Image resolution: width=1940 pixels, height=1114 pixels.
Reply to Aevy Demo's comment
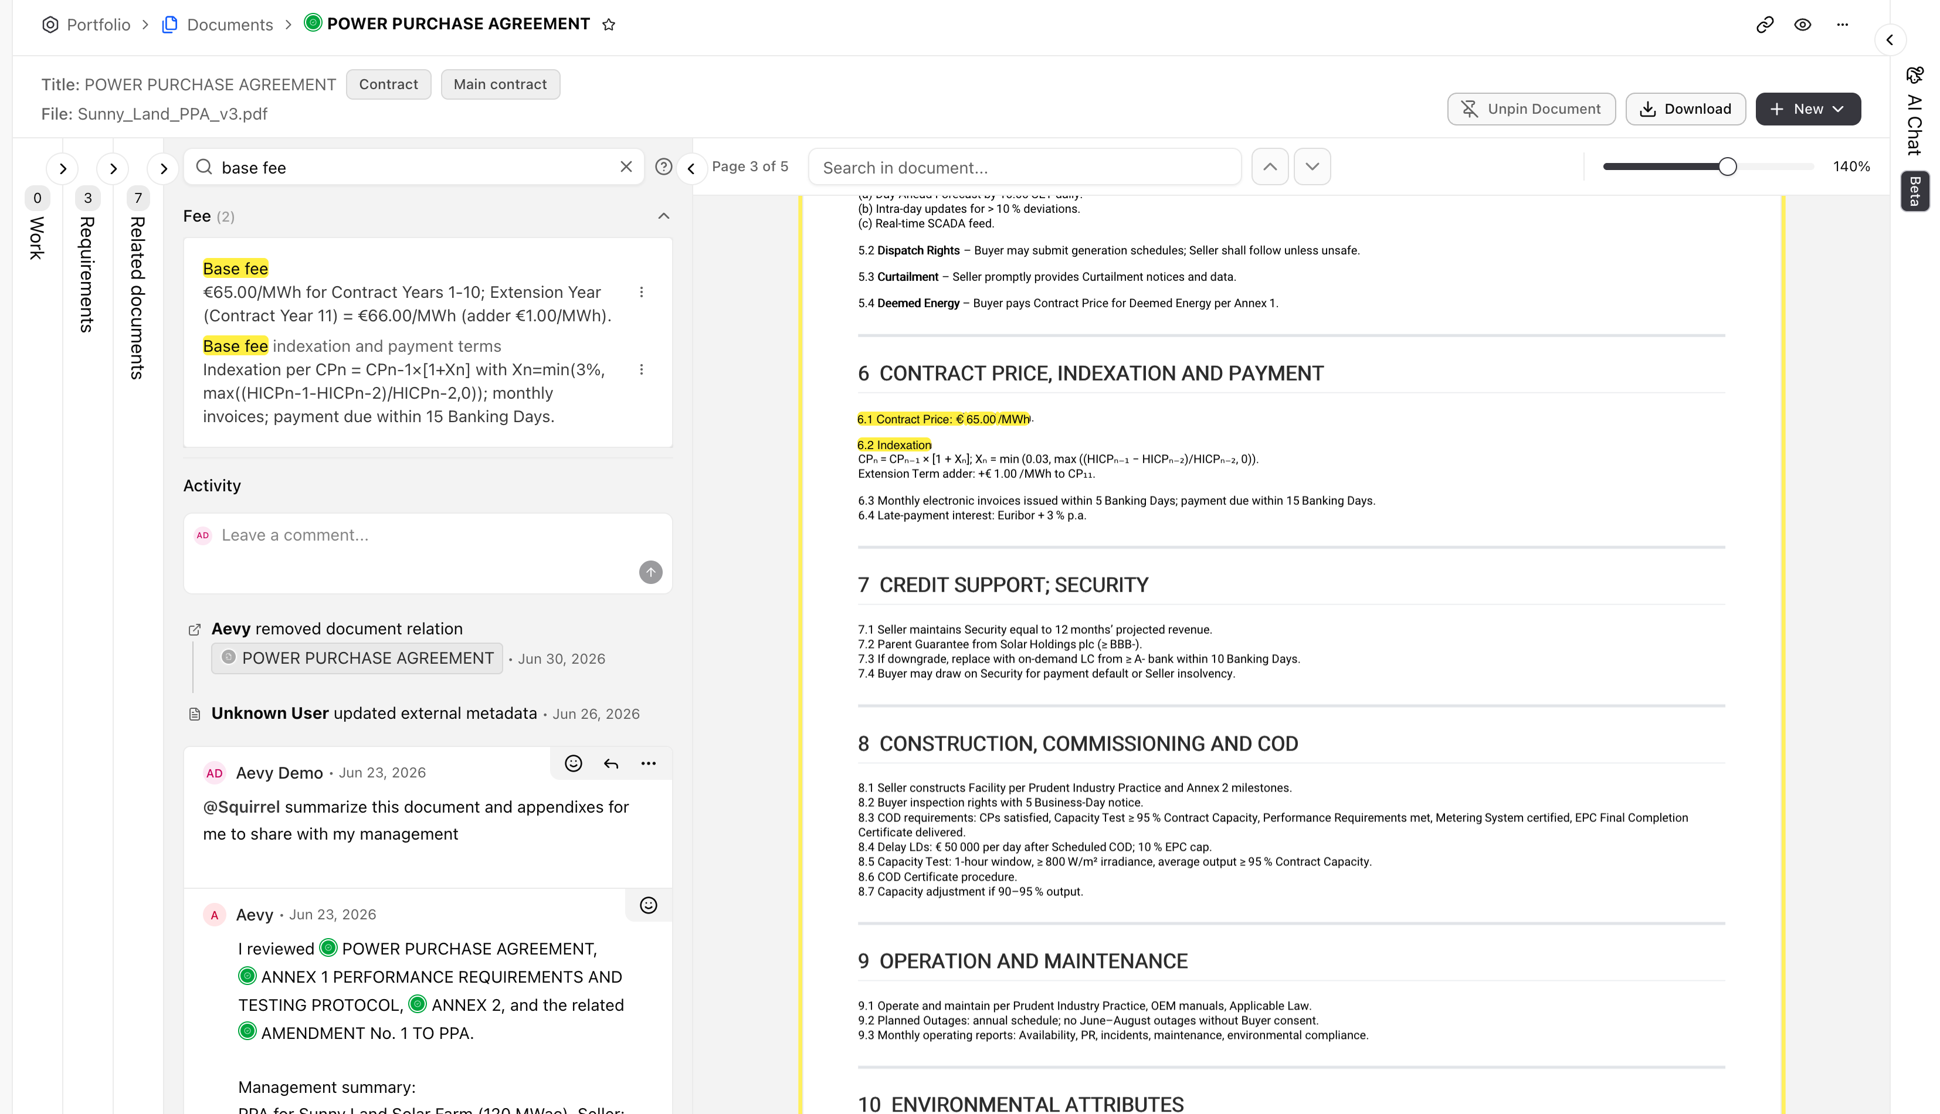(x=611, y=763)
